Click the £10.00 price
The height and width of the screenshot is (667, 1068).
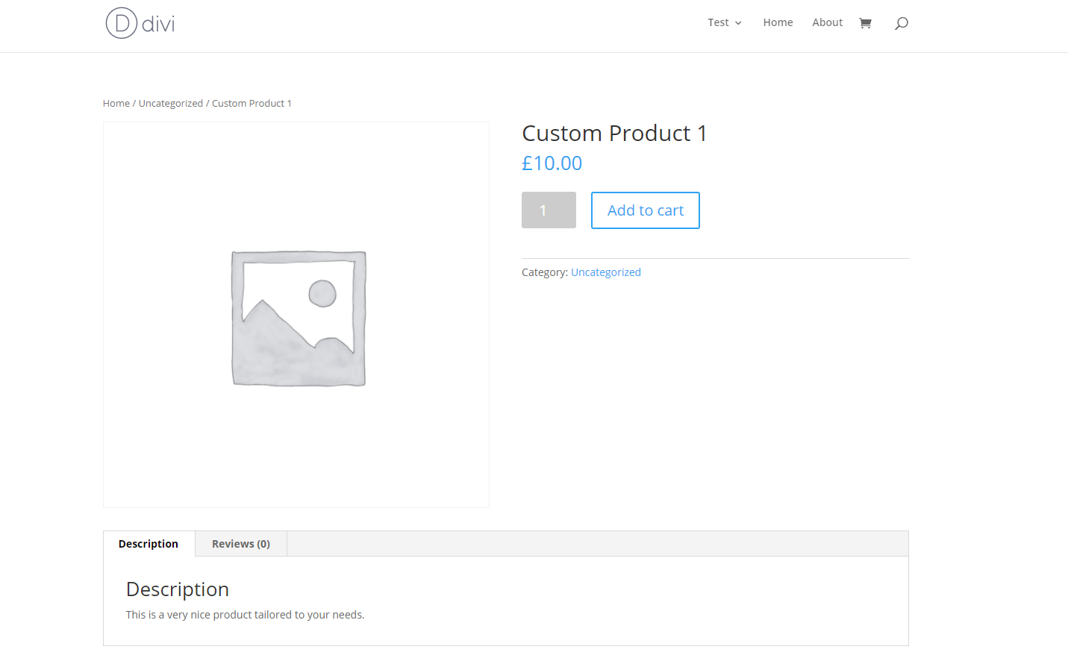(x=552, y=163)
